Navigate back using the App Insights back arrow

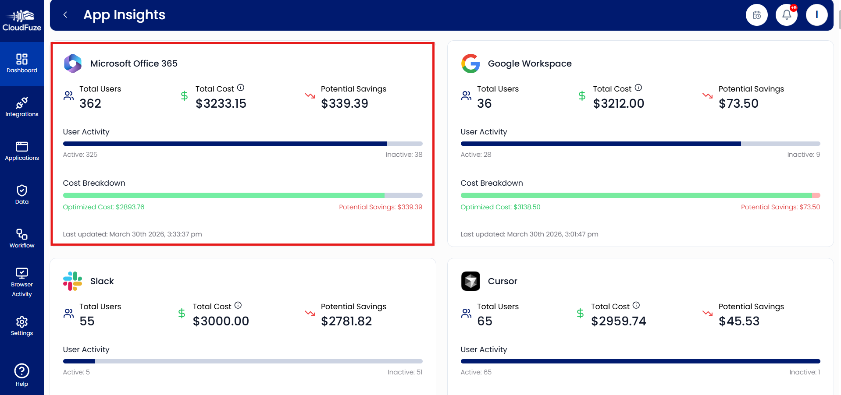click(65, 14)
